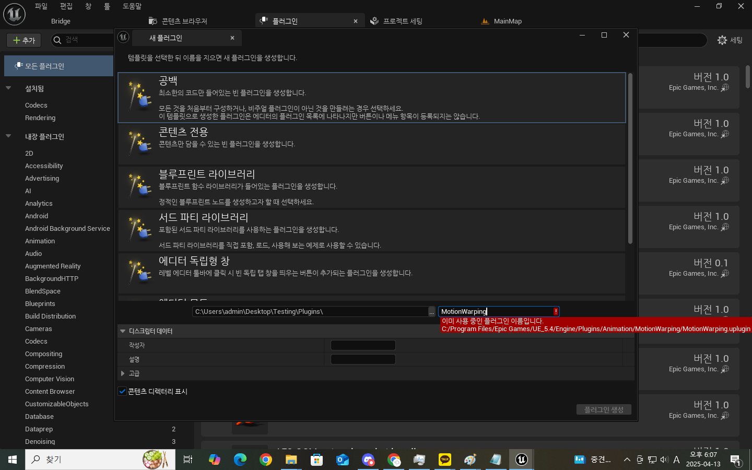Click the 플러그인 생성 button
The width and height of the screenshot is (752, 470).
604,409
